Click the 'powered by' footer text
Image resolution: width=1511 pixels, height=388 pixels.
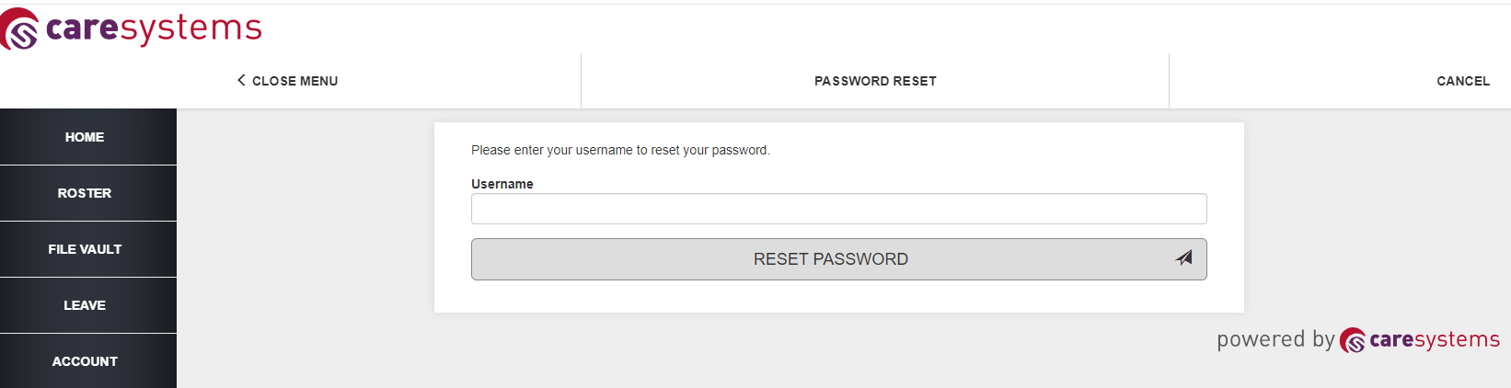tap(1275, 339)
